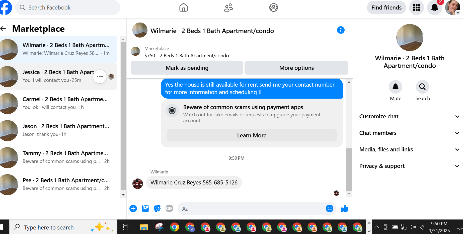Click the Windows Start button
Viewport: 463px width, 234px height.
[2, 227]
